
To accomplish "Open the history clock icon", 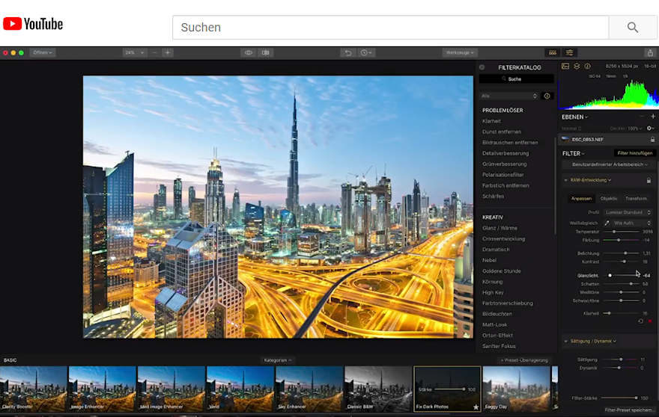I will click(x=365, y=53).
